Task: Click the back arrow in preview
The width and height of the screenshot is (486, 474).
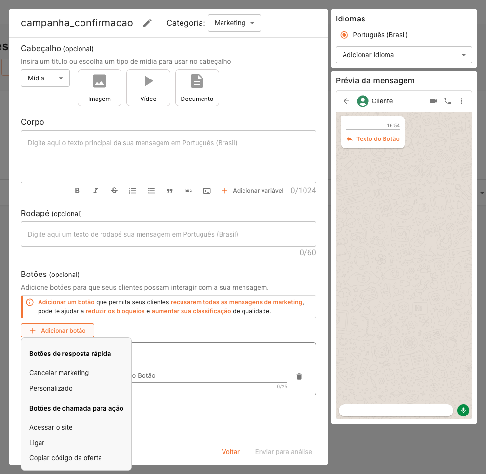Action: [x=347, y=101]
